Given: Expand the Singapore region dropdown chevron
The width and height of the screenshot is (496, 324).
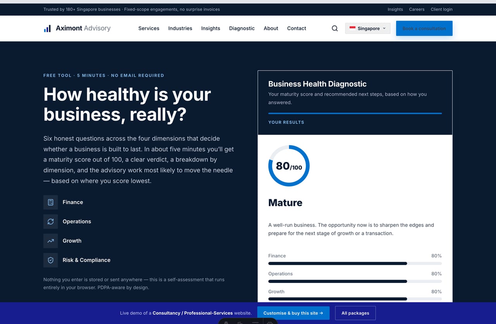Looking at the screenshot, I should 384,28.
